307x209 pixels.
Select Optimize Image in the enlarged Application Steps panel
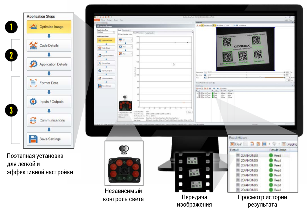(x=49, y=27)
